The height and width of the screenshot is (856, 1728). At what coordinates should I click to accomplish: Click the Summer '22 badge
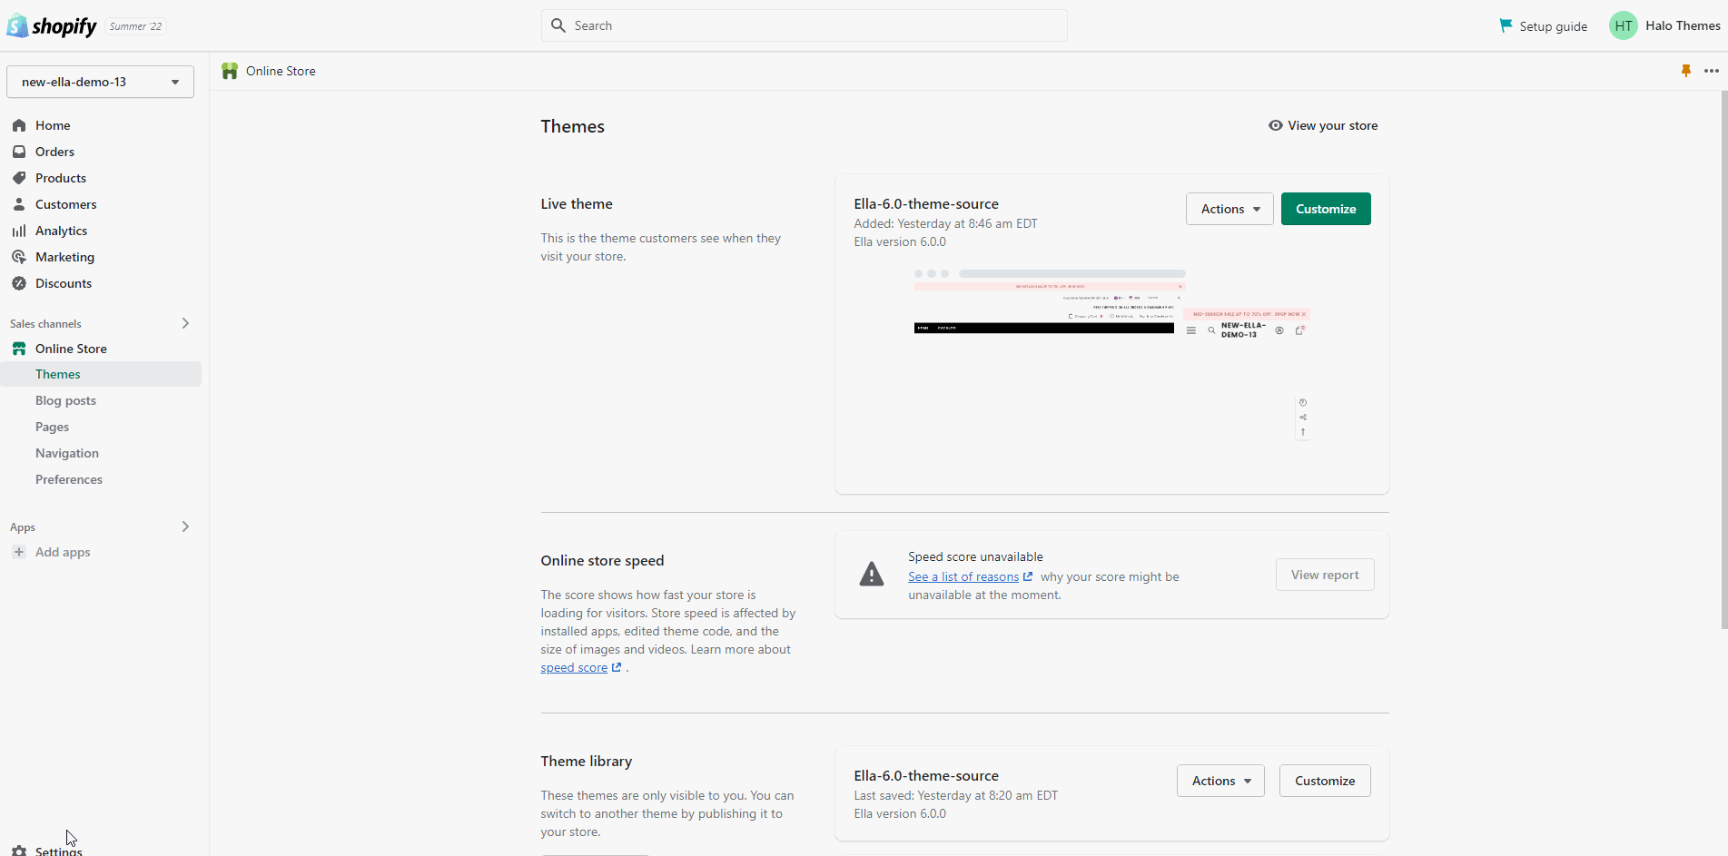tap(135, 26)
